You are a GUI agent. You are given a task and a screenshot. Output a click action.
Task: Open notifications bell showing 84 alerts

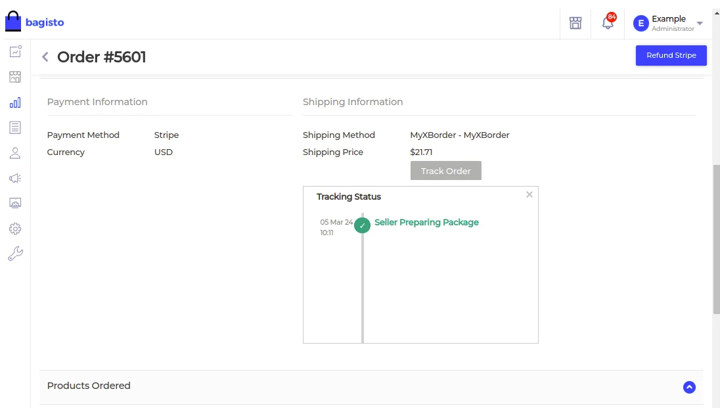point(608,23)
